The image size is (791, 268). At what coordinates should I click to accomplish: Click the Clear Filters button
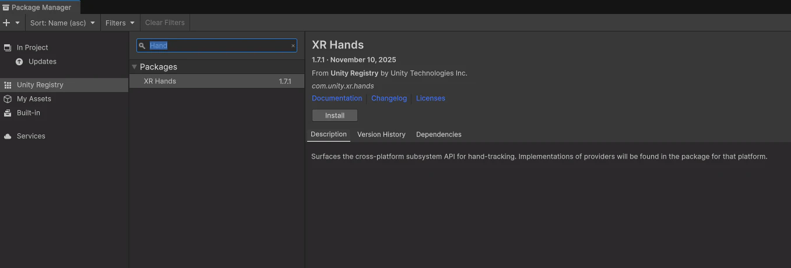(x=165, y=23)
